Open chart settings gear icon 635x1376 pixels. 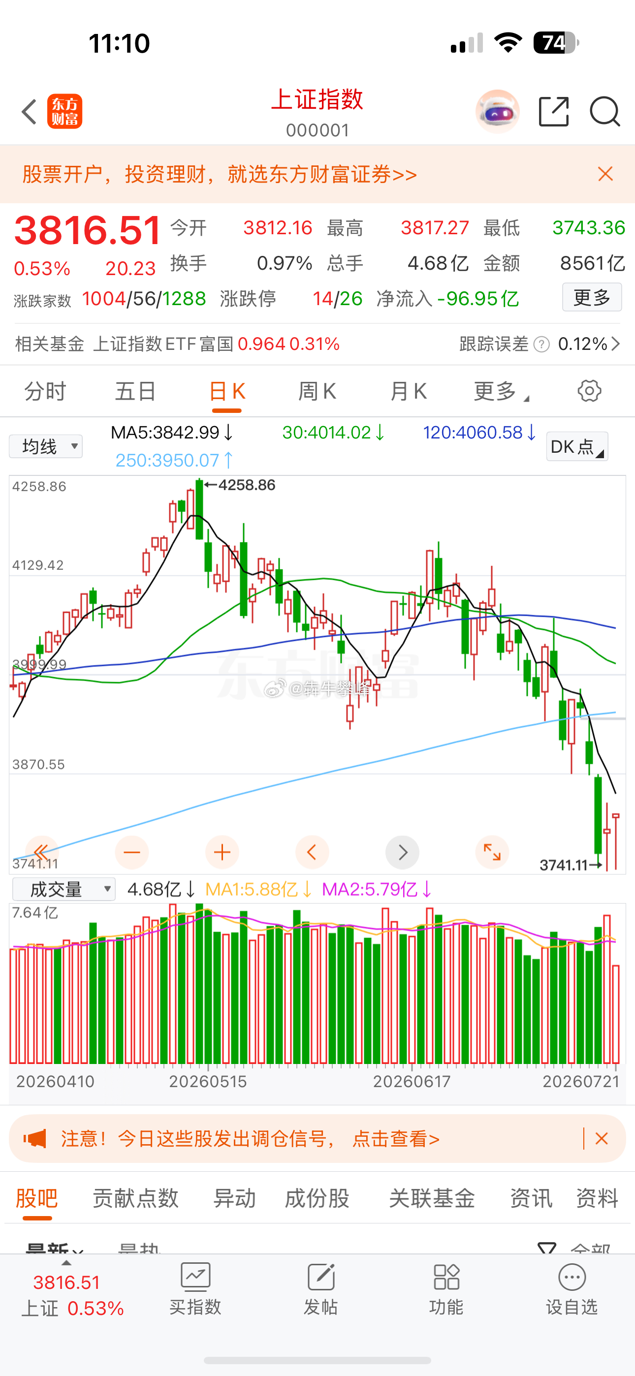[x=589, y=391]
